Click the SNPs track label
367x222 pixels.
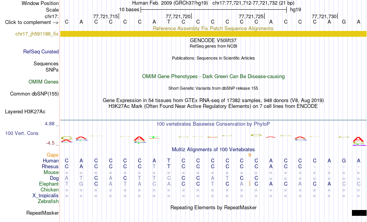[52, 70]
